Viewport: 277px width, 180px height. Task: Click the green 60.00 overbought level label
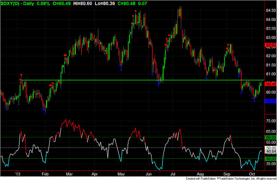click(x=271, y=137)
